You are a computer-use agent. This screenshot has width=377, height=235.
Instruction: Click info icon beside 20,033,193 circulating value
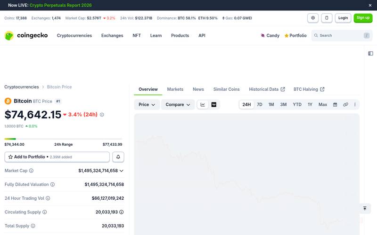pyautogui.click(x=122, y=212)
